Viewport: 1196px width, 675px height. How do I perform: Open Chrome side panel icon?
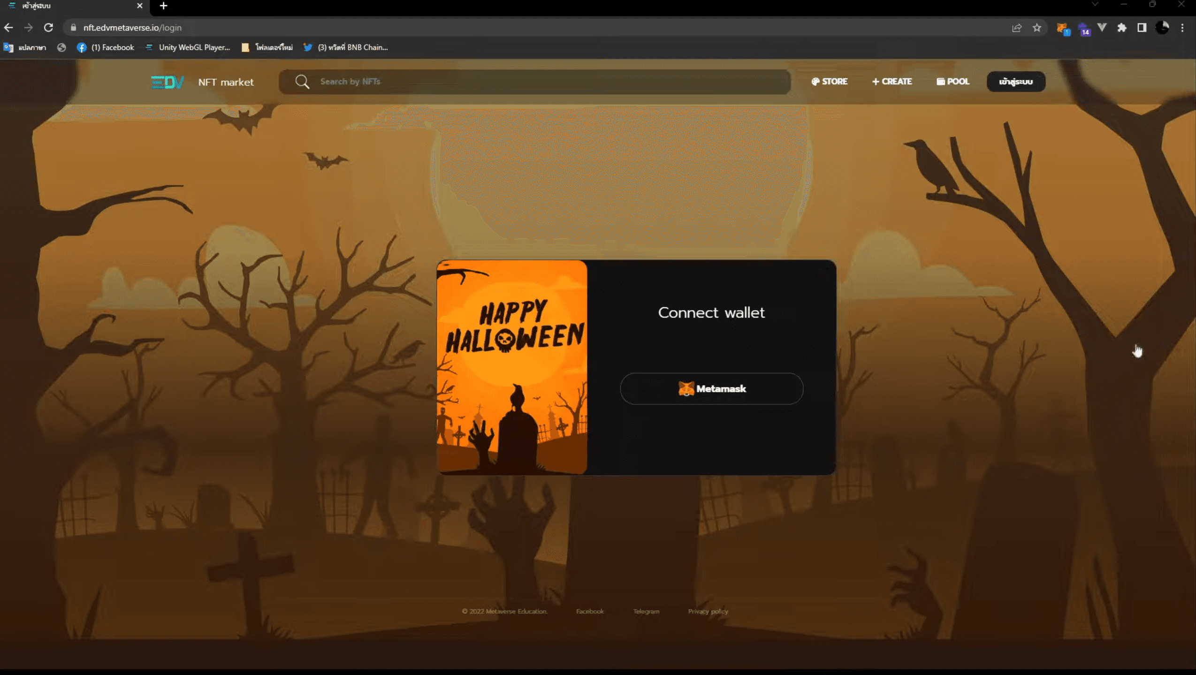pos(1142,28)
